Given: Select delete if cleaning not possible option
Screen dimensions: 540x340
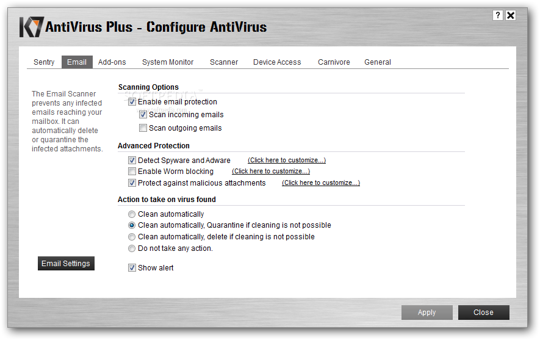Looking at the screenshot, I should pos(132,237).
